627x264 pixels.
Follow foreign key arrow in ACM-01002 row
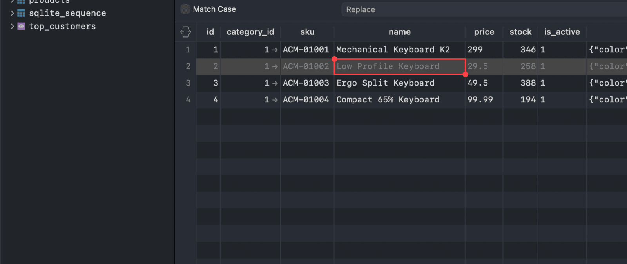click(x=275, y=66)
